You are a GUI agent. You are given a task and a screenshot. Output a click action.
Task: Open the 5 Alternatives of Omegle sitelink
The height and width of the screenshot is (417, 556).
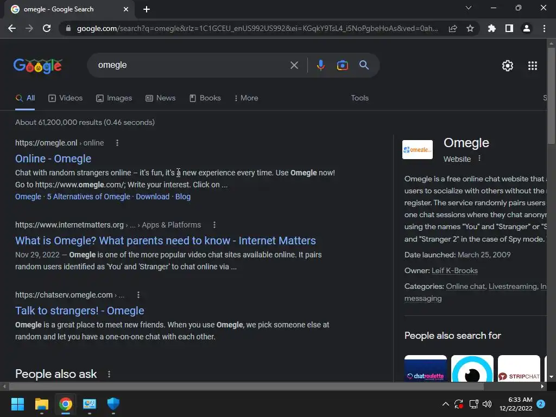point(89,197)
